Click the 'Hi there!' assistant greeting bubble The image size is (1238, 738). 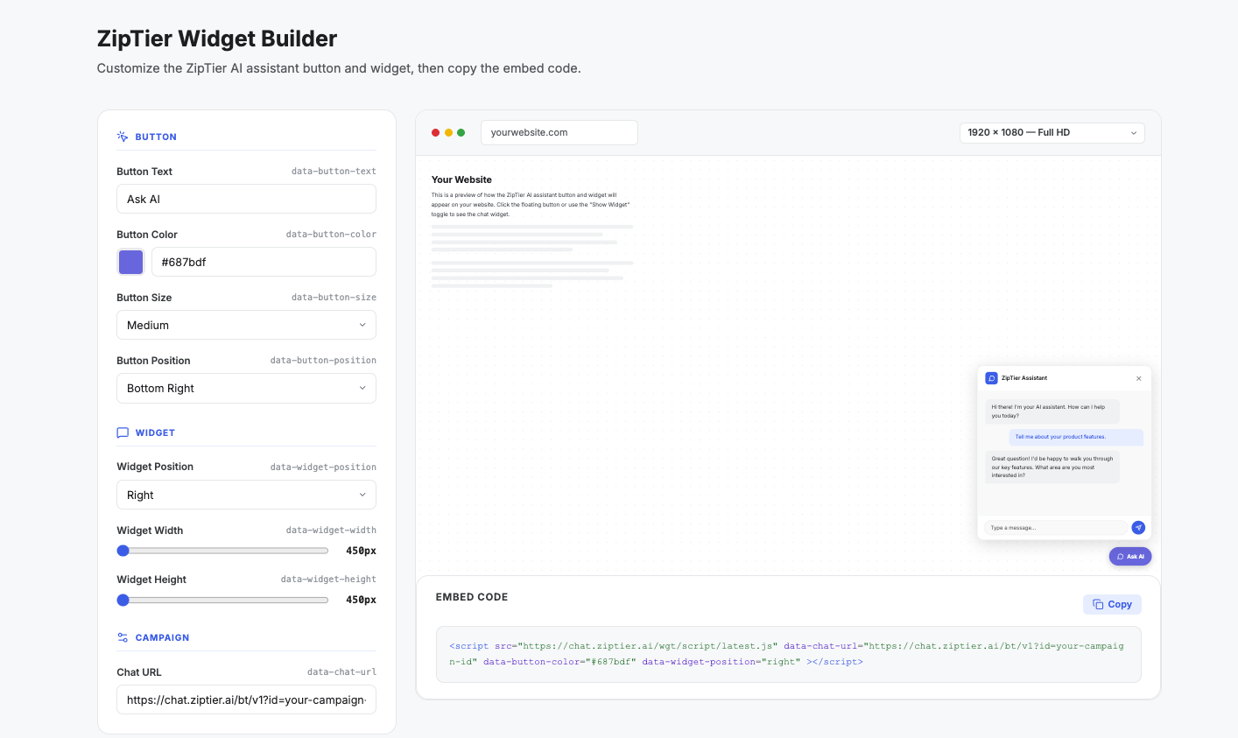[1052, 411]
